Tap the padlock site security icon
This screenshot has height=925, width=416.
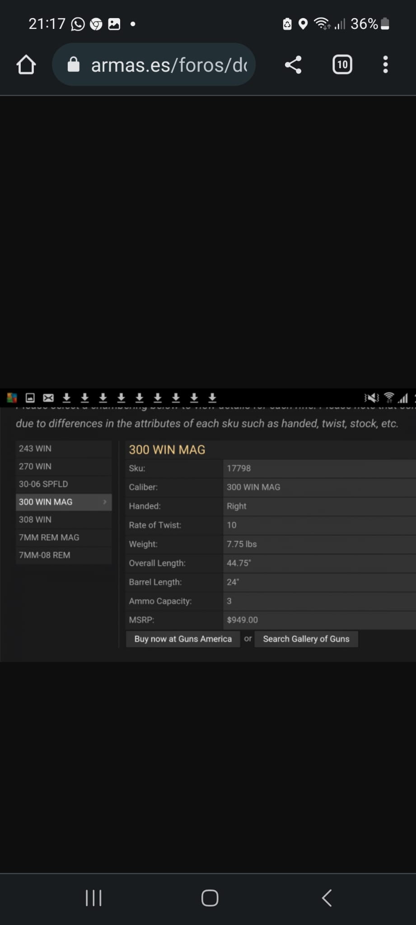(74, 65)
